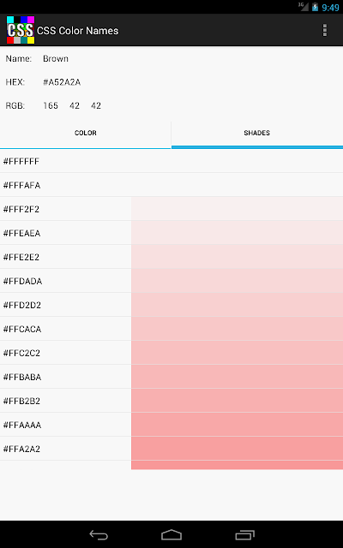Image resolution: width=343 pixels, height=548 pixels.
Task: Select the #FFA2A2 shade swatch
Action: tap(237, 449)
